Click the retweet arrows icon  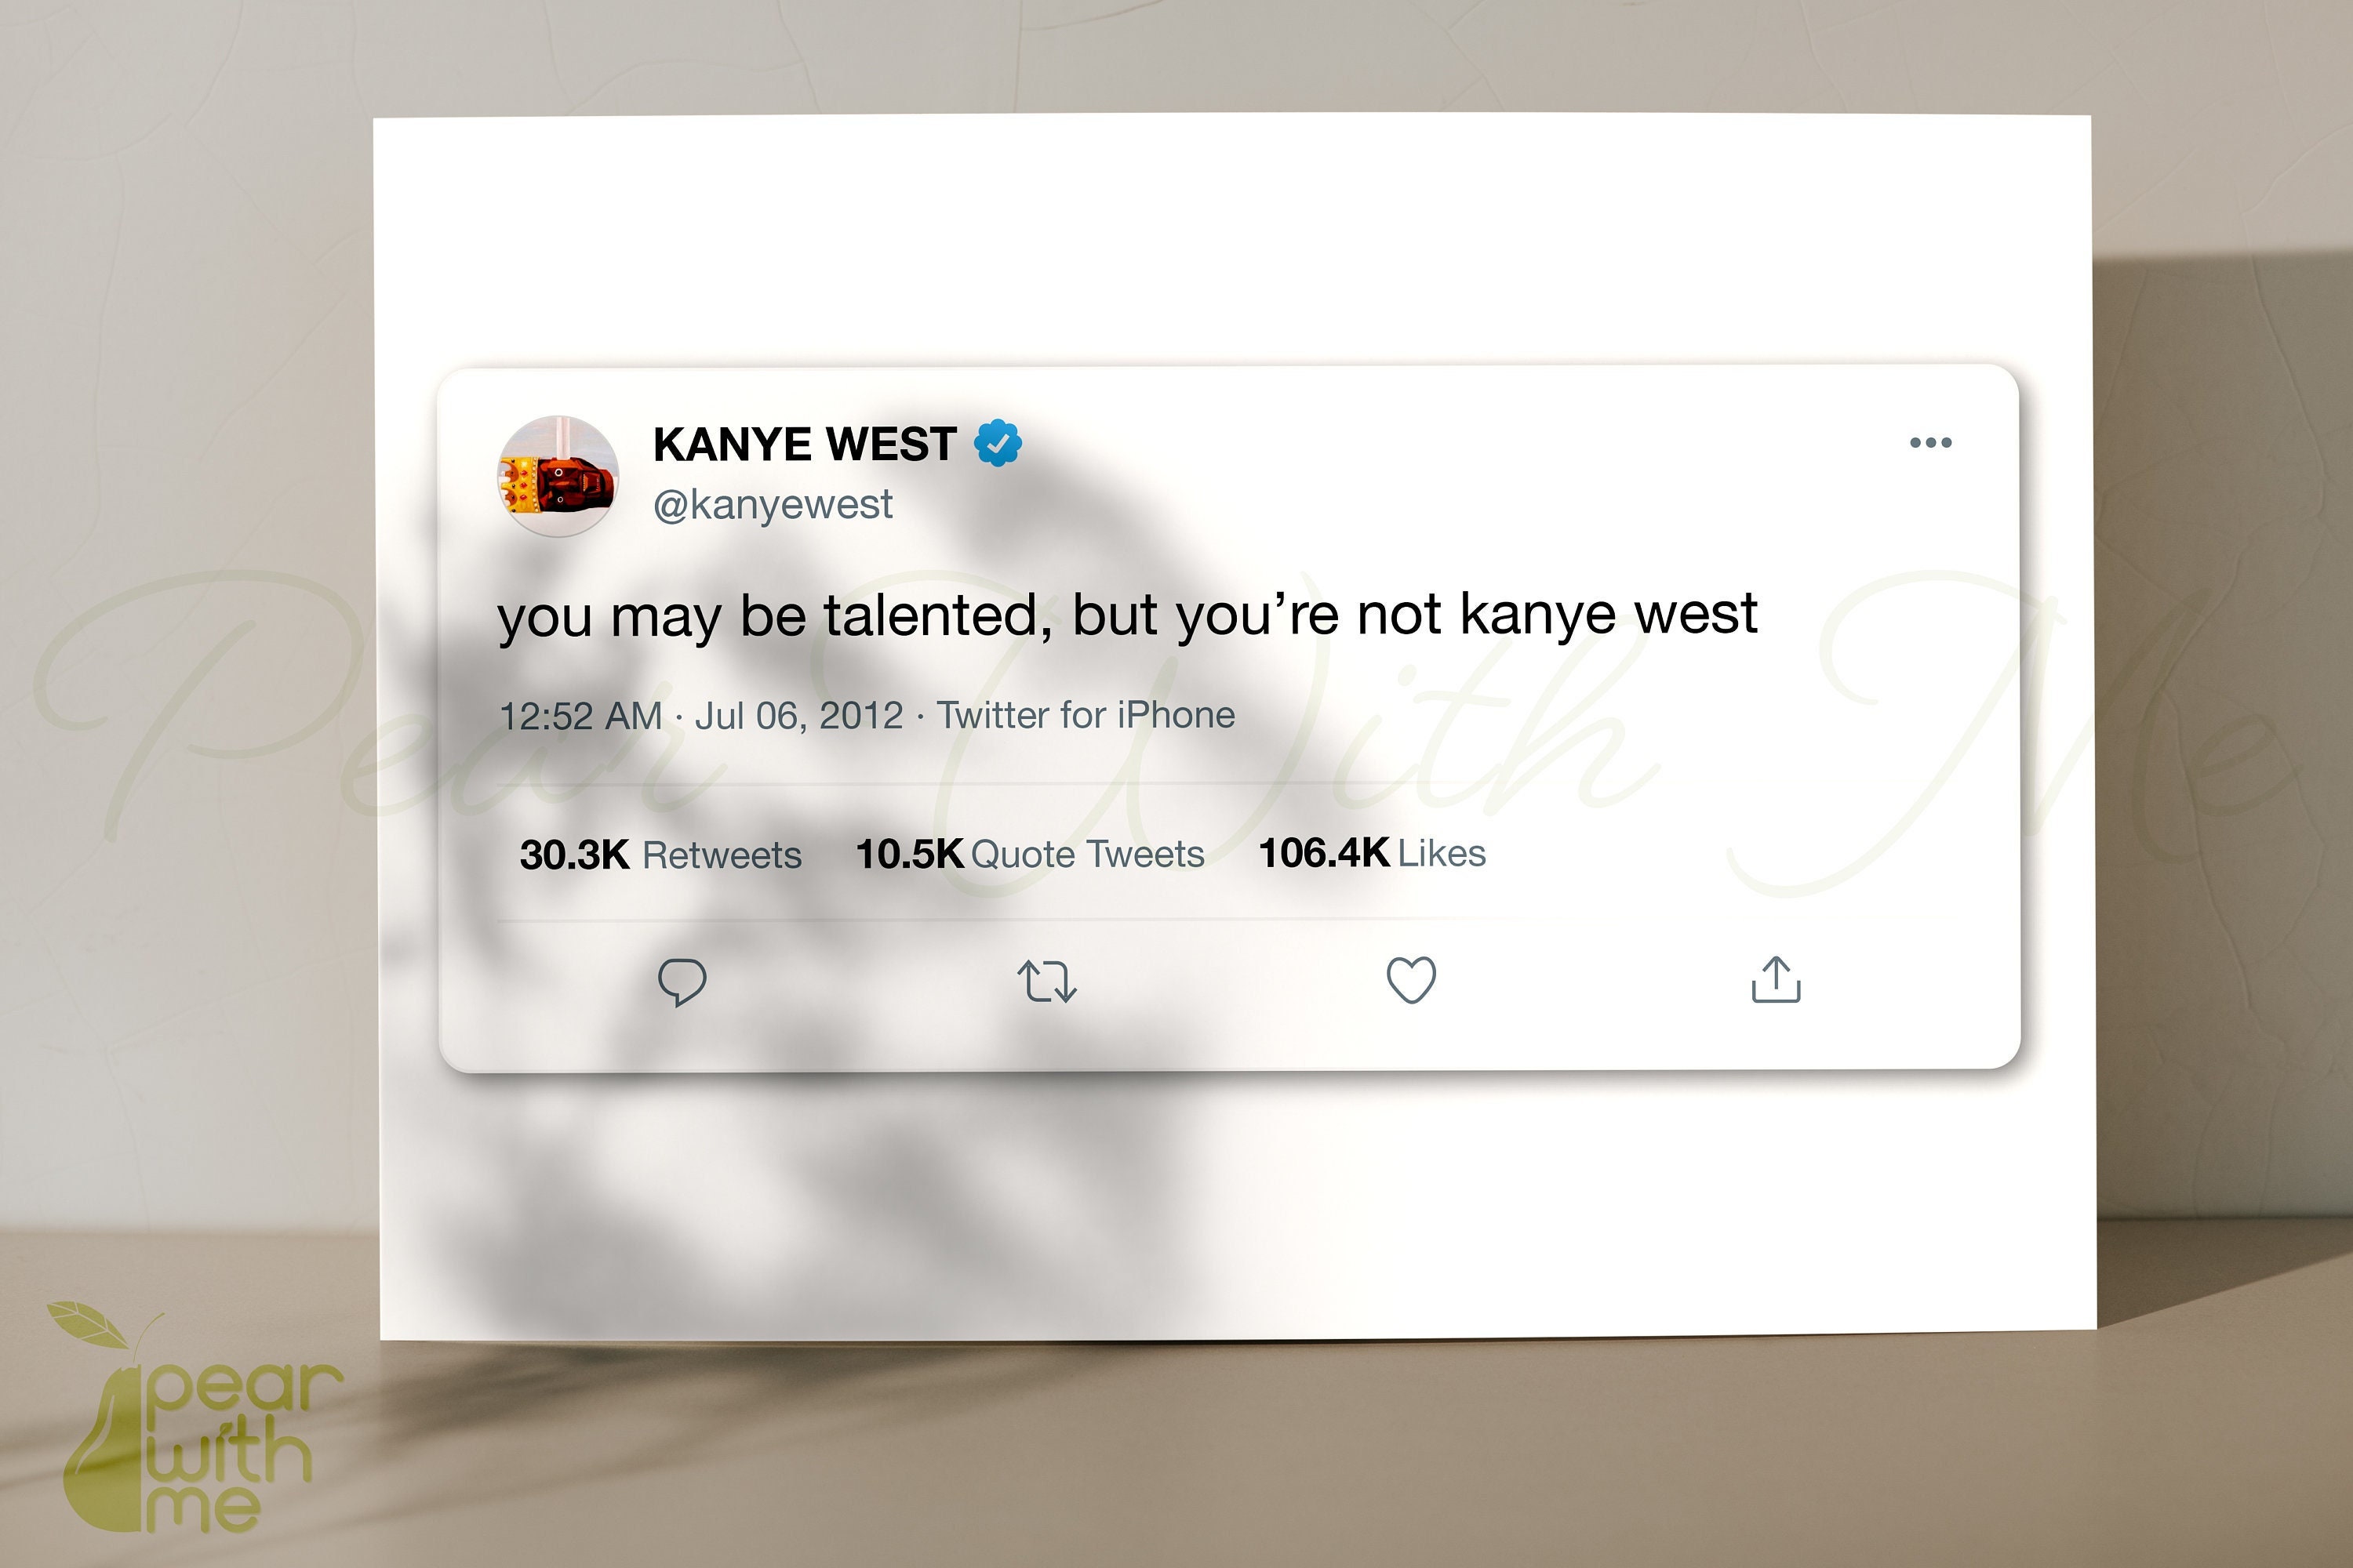click(1046, 981)
